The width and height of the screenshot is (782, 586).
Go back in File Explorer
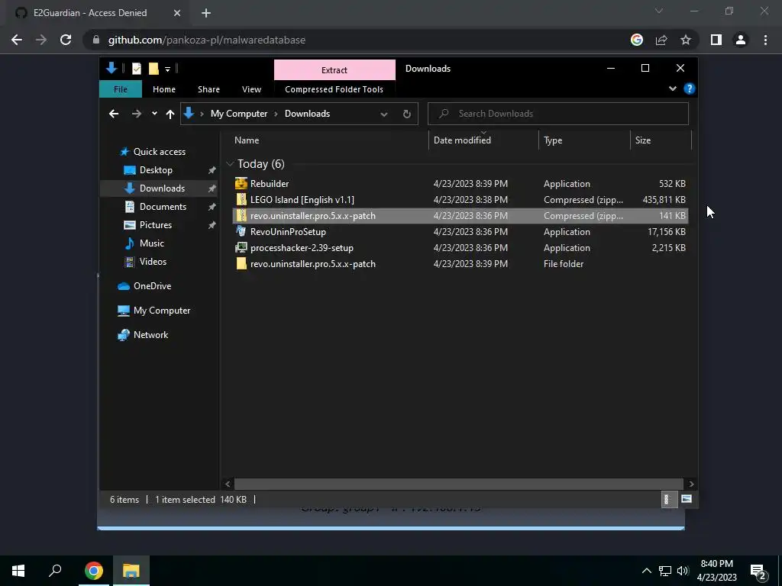tap(114, 114)
